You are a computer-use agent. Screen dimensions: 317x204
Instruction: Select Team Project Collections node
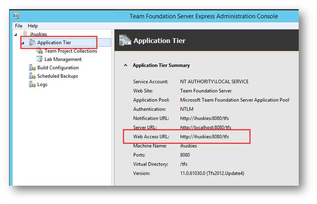pyautogui.click(x=71, y=51)
